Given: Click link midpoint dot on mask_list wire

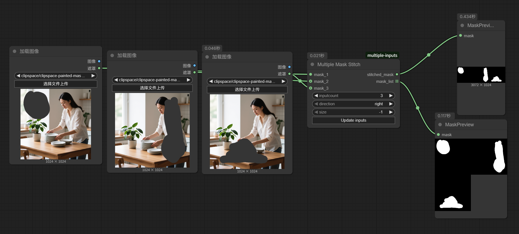Looking at the screenshot, I should 418,108.
